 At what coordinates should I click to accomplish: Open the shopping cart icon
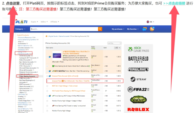[152, 29]
